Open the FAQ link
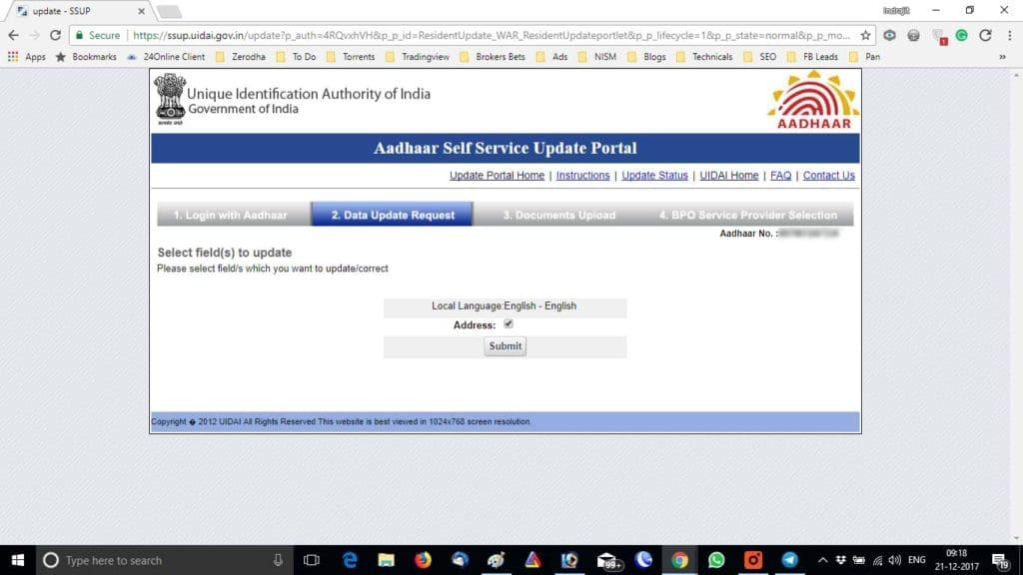The height and width of the screenshot is (575, 1023). pyautogui.click(x=780, y=175)
